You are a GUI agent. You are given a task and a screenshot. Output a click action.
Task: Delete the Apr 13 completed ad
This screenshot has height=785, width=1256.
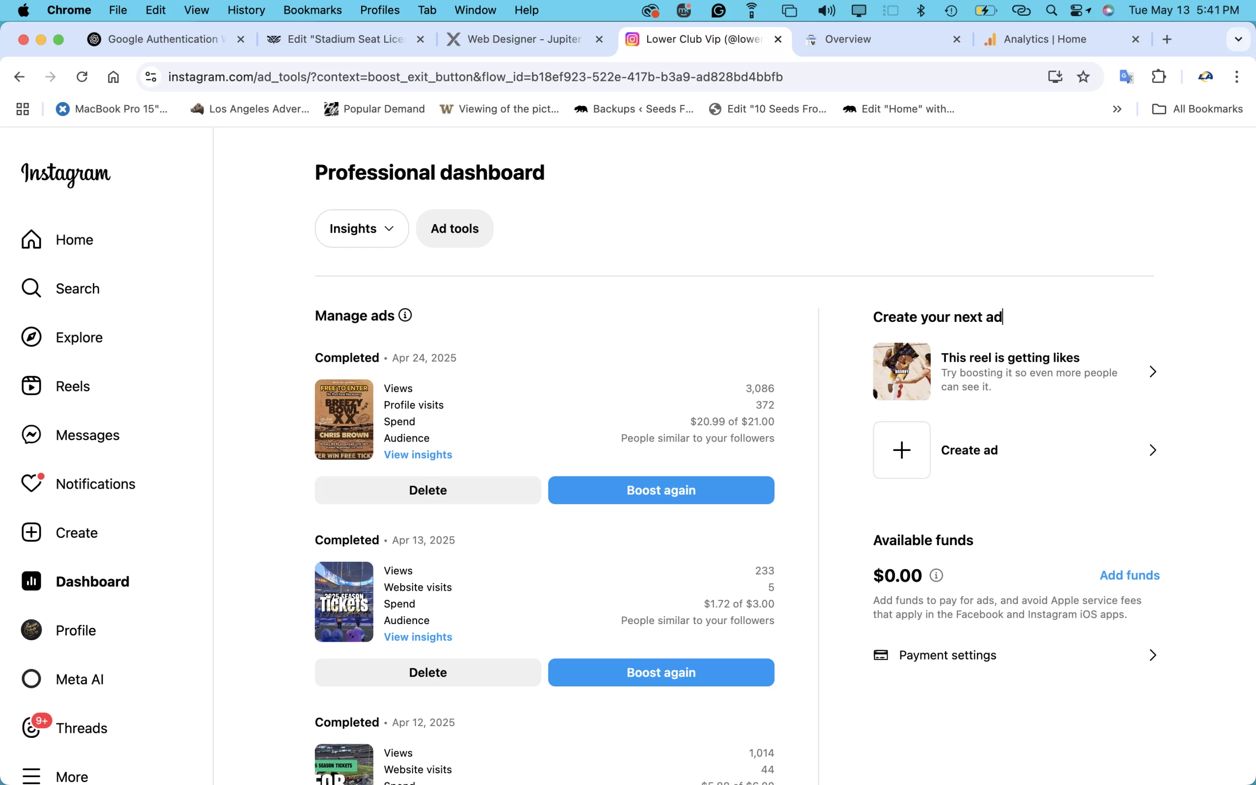[x=427, y=672]
